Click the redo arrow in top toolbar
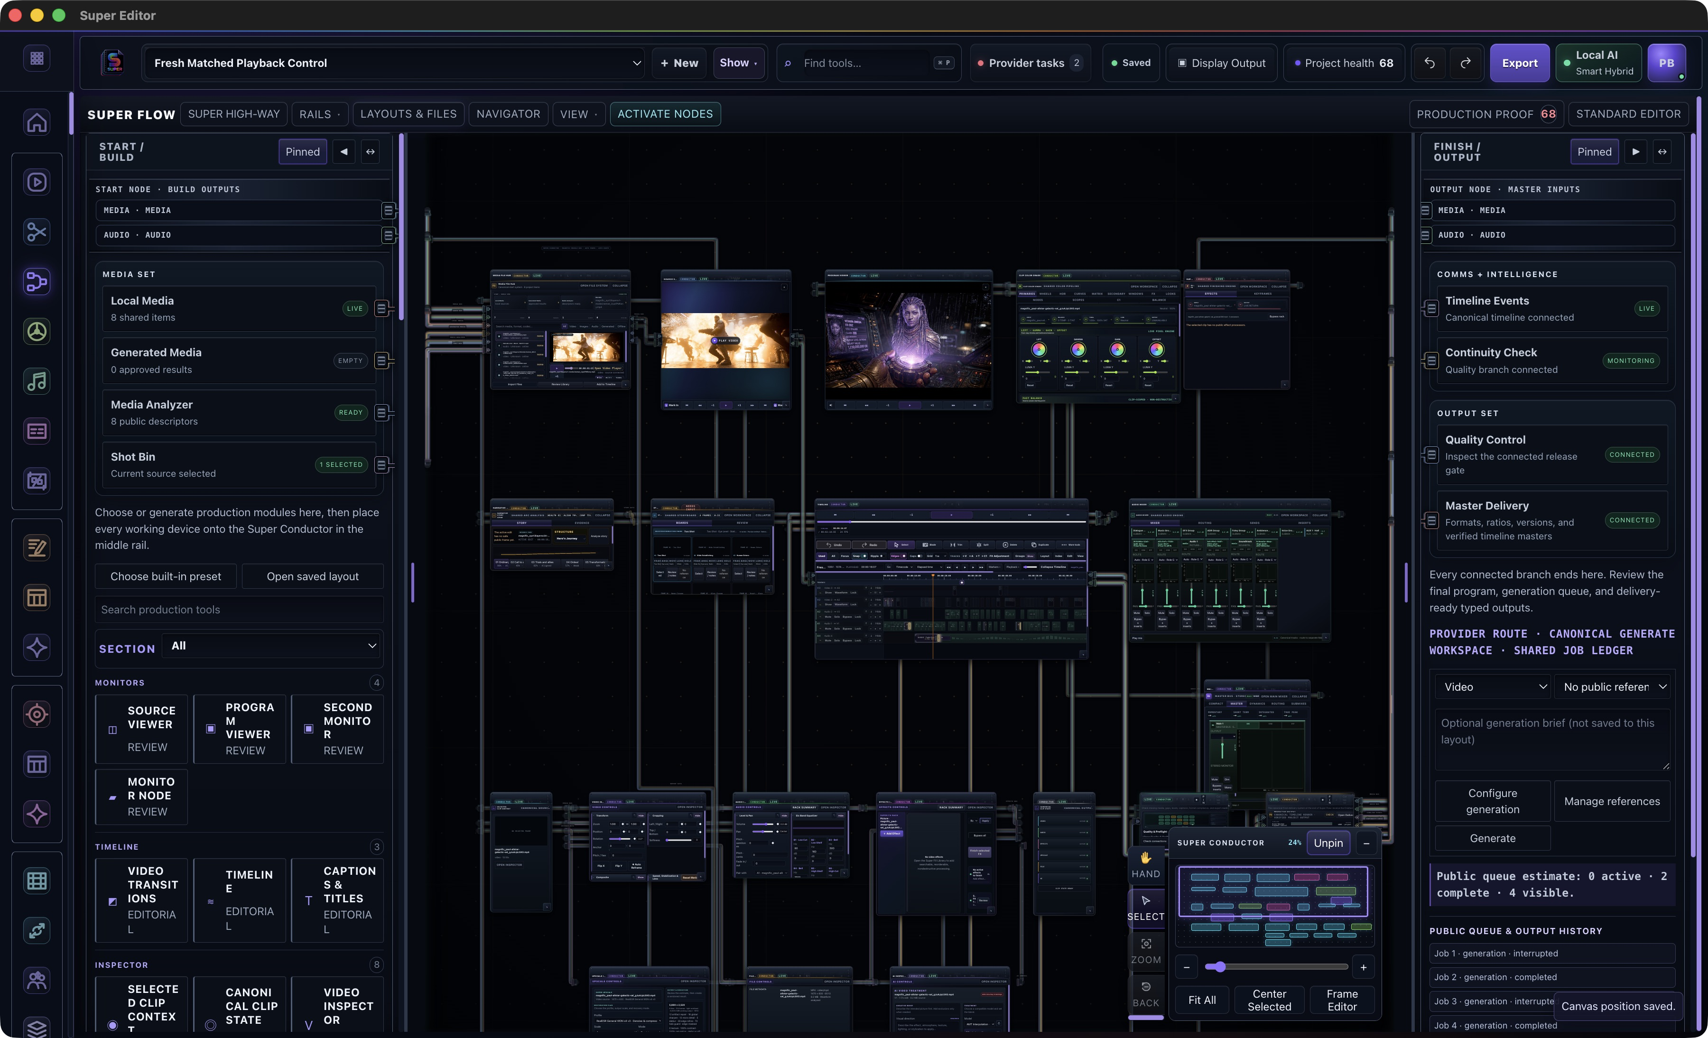Viewport: 1708px width, 1038px height. pos(1466,63)
